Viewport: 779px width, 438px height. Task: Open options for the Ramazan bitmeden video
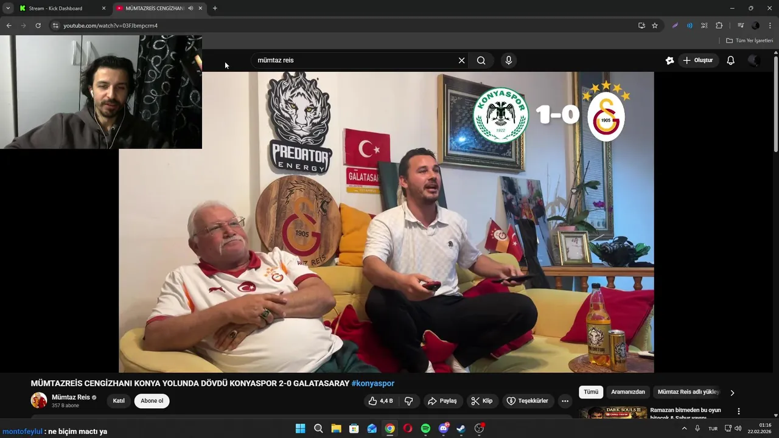tap(739, 412)
